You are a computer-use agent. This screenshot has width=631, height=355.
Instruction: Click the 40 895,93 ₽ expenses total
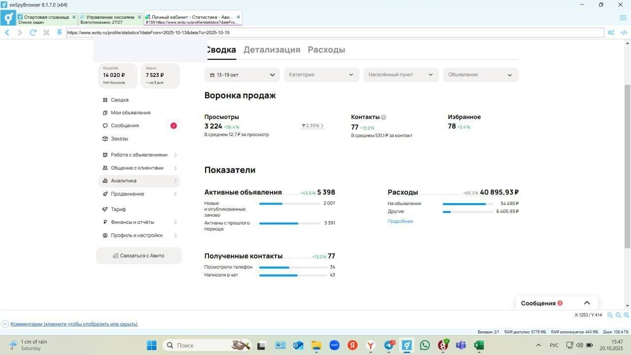coord(499,192)
